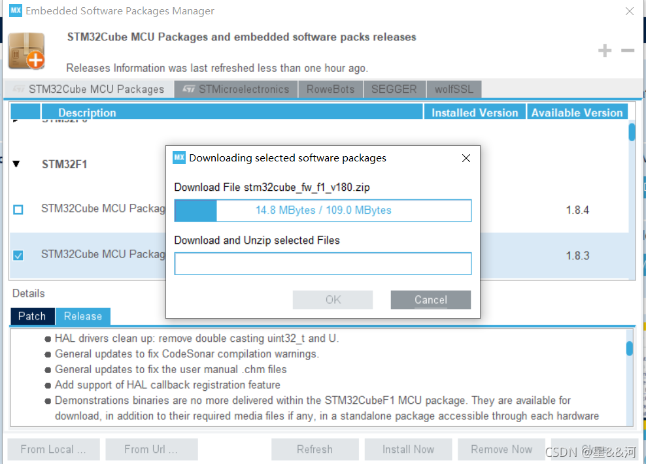Cancel the download in progress
This screenshot has width=646, height=464.
430,299
